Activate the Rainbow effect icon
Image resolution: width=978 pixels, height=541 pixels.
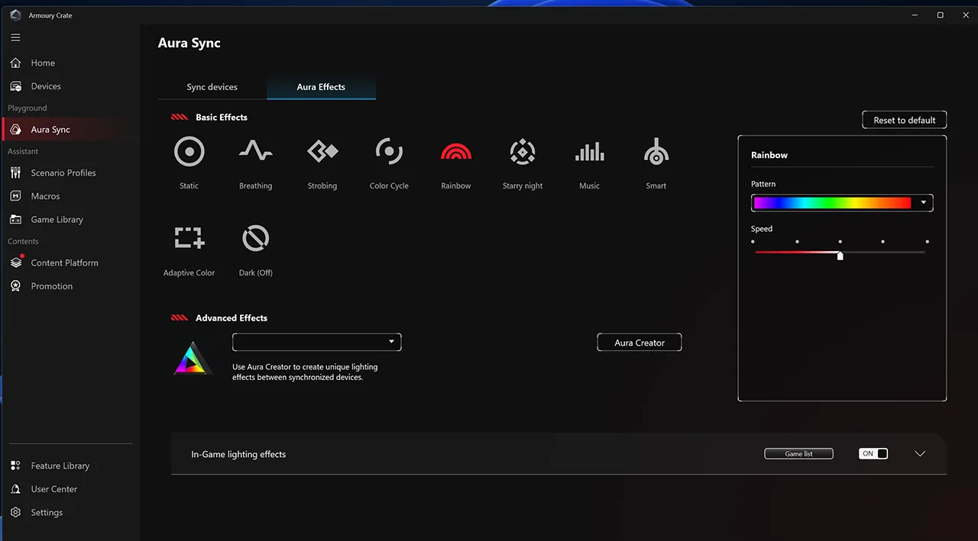(x=456, y=151)
